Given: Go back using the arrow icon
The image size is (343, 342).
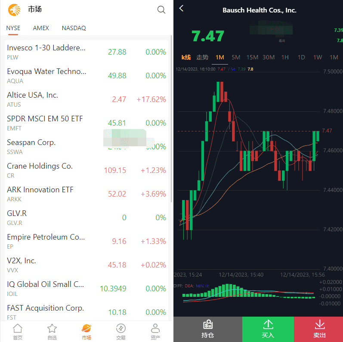Looking at the screenshot, I should tap(182, 9).
